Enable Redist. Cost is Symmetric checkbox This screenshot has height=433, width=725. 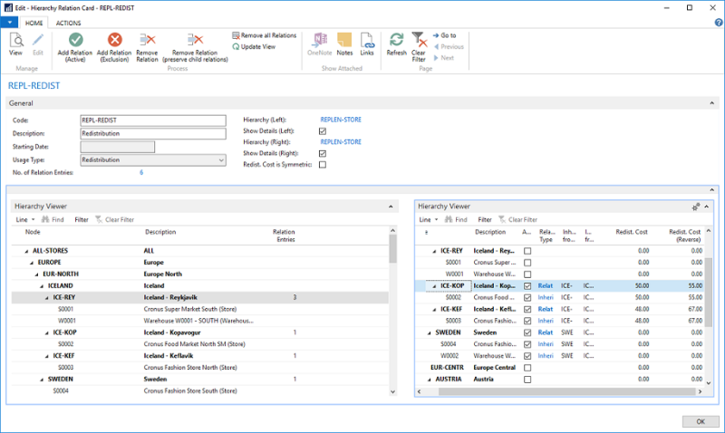tap(323, 164)
